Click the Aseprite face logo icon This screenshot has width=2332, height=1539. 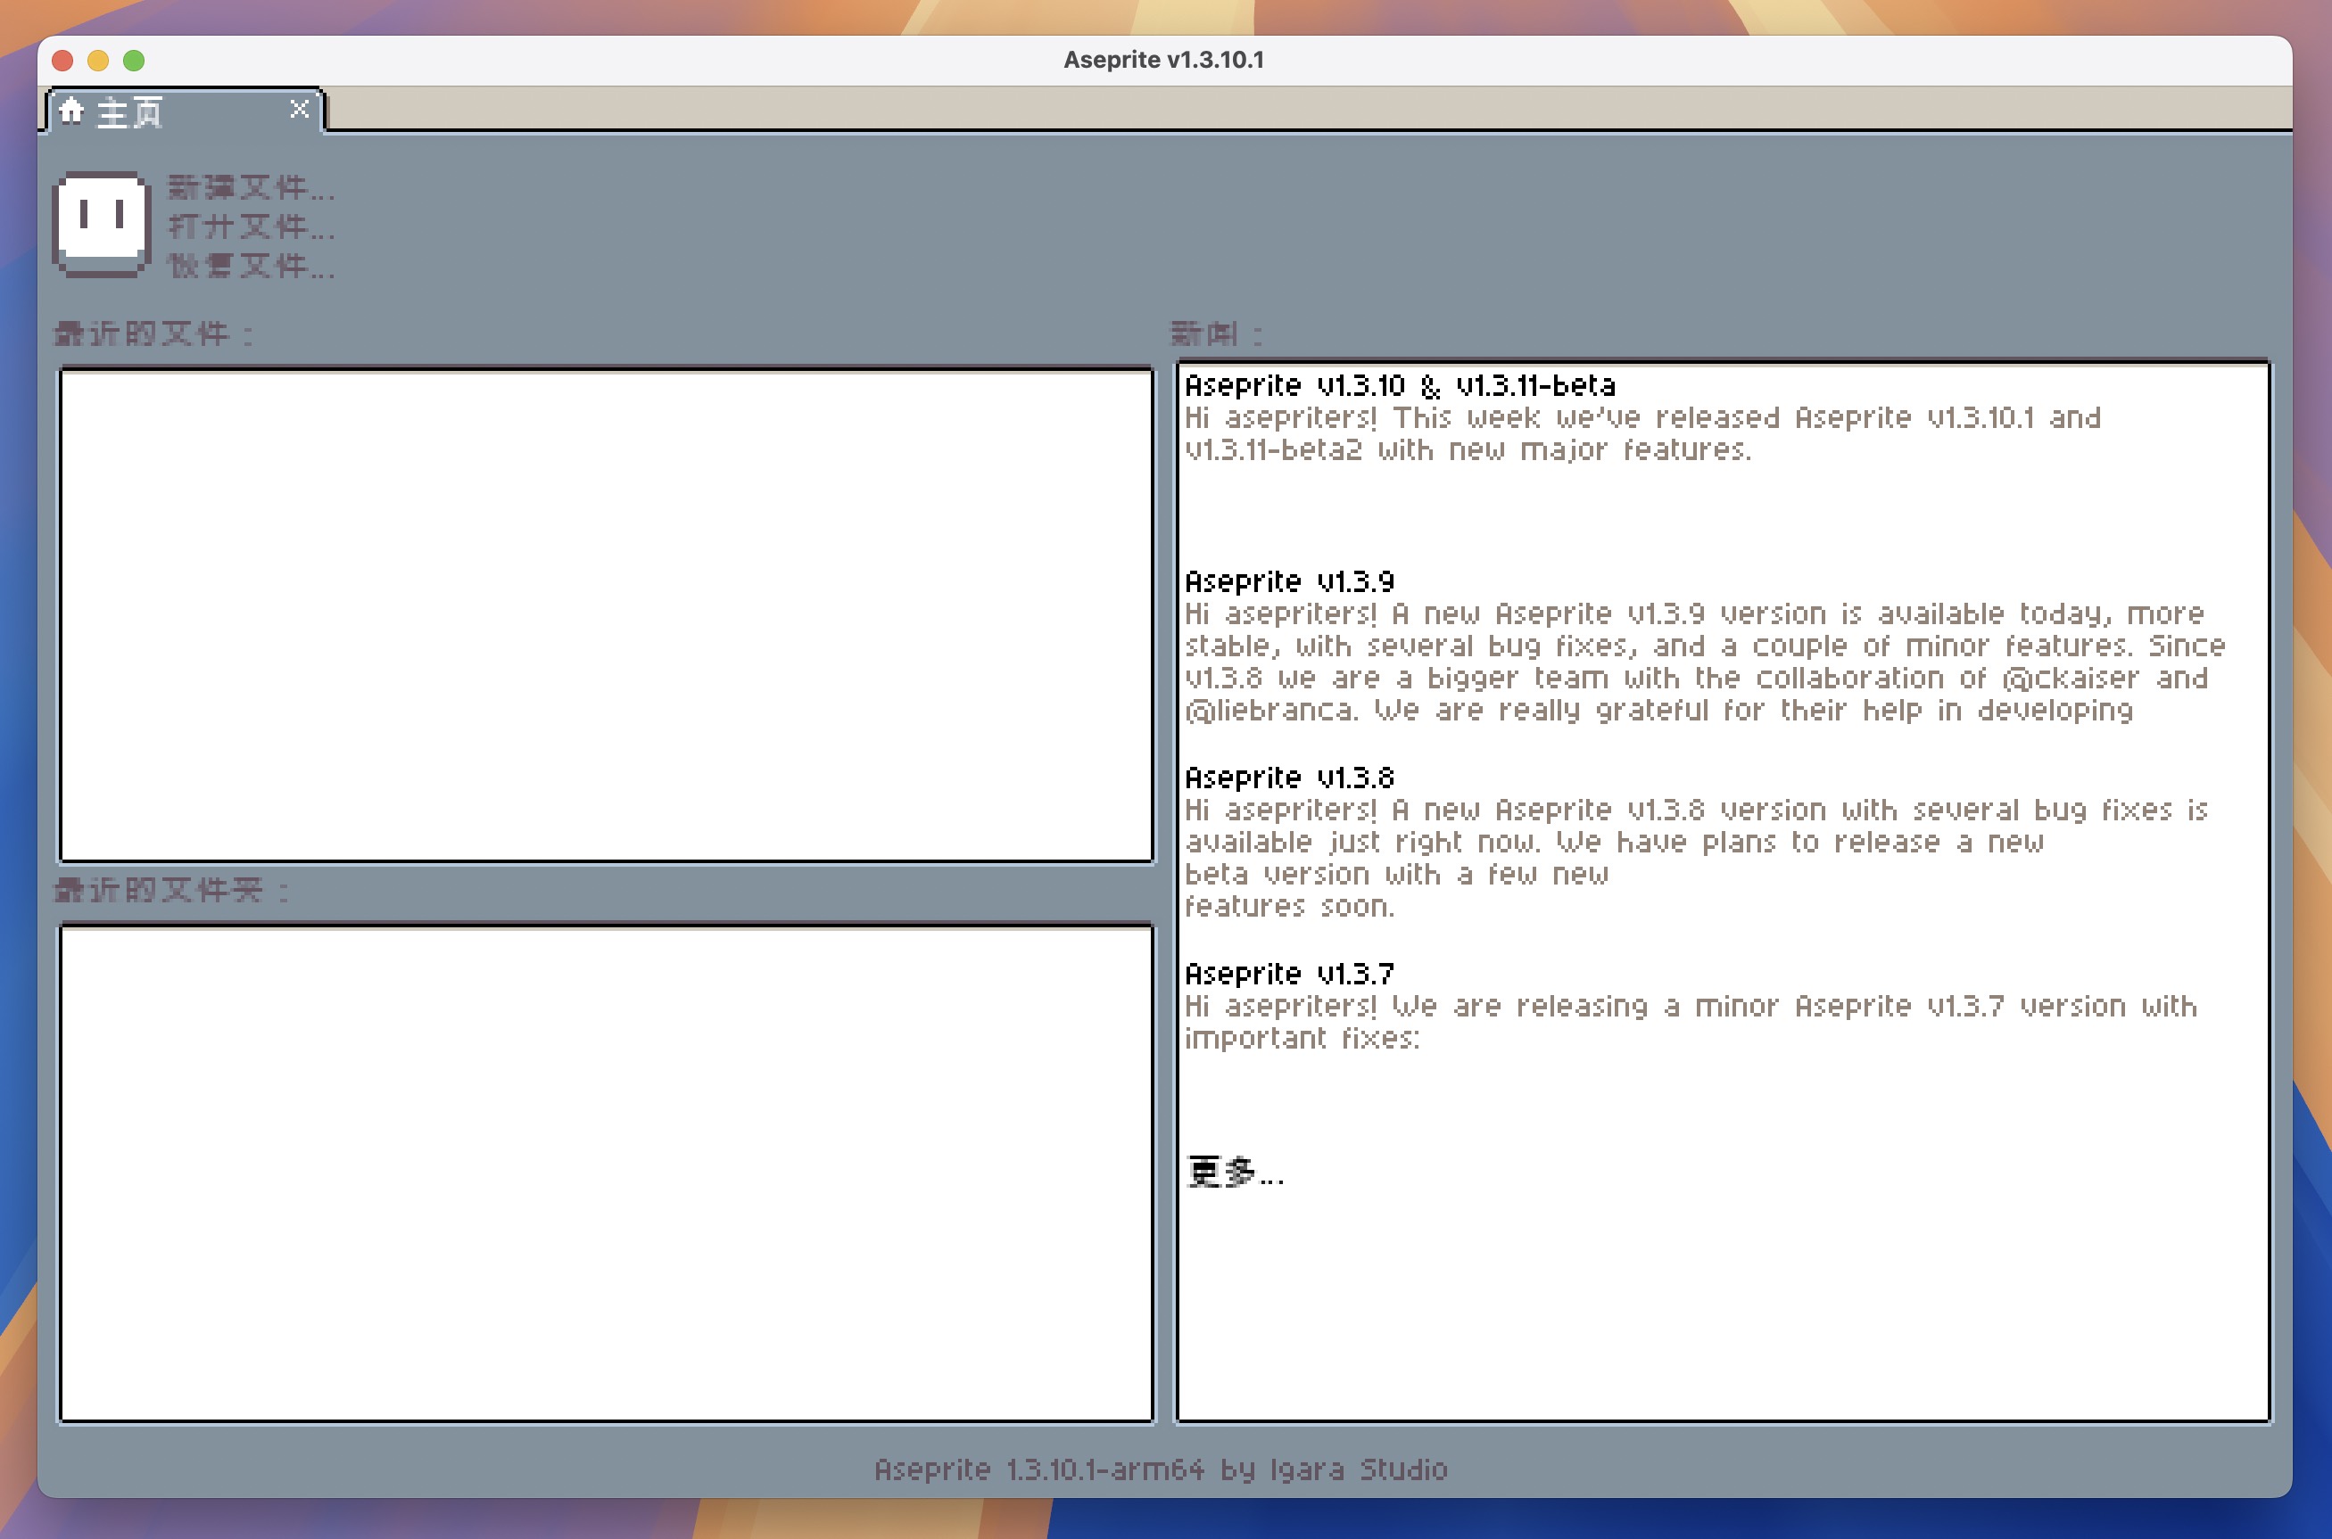[101, 224]
